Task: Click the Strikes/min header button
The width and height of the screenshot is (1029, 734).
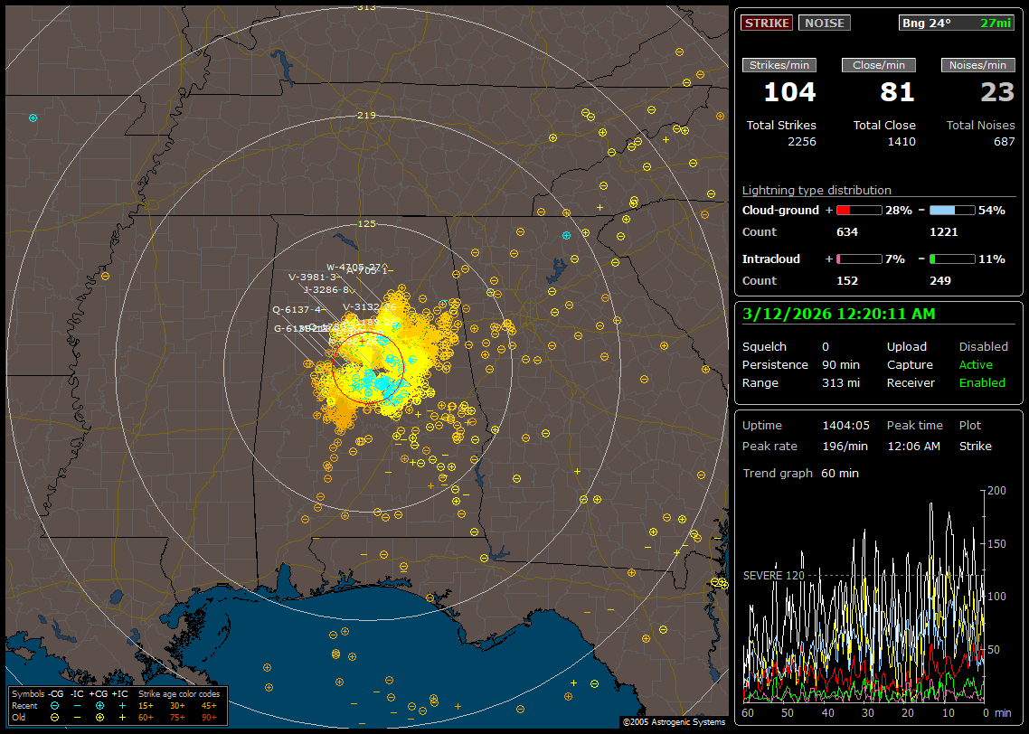Action: [x=779, y=65]
